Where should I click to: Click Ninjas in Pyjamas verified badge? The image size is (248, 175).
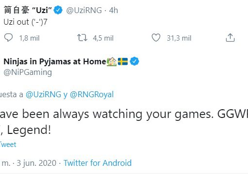pos(134,61)
